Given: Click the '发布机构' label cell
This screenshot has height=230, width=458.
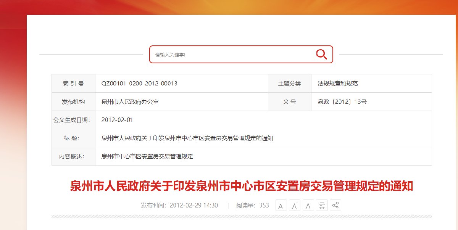Looking at the screenshot, I should pos(73,102).
